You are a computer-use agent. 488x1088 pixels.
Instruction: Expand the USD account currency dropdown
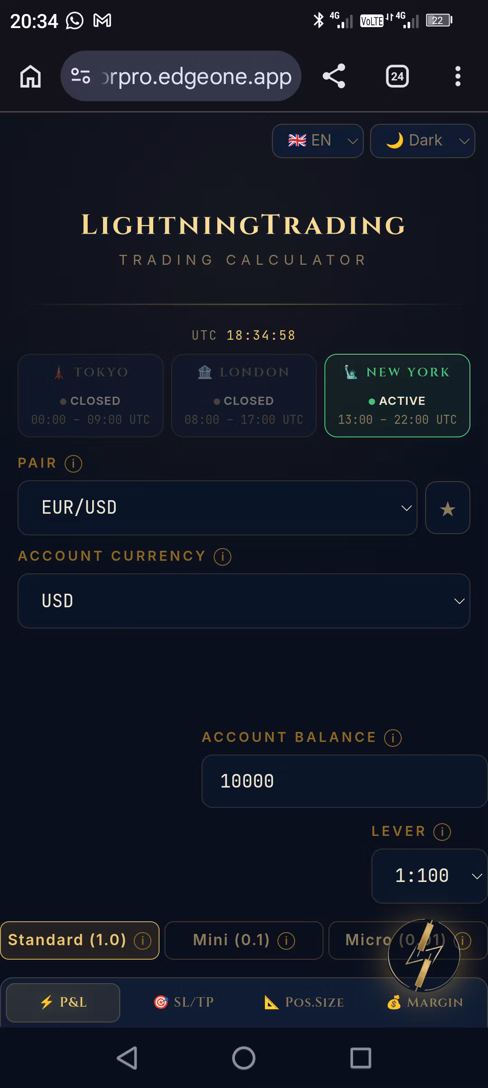pyautogui.click(x=244, y=601)
